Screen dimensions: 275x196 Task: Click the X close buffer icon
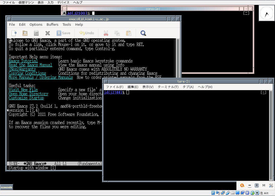coord(48,33)
